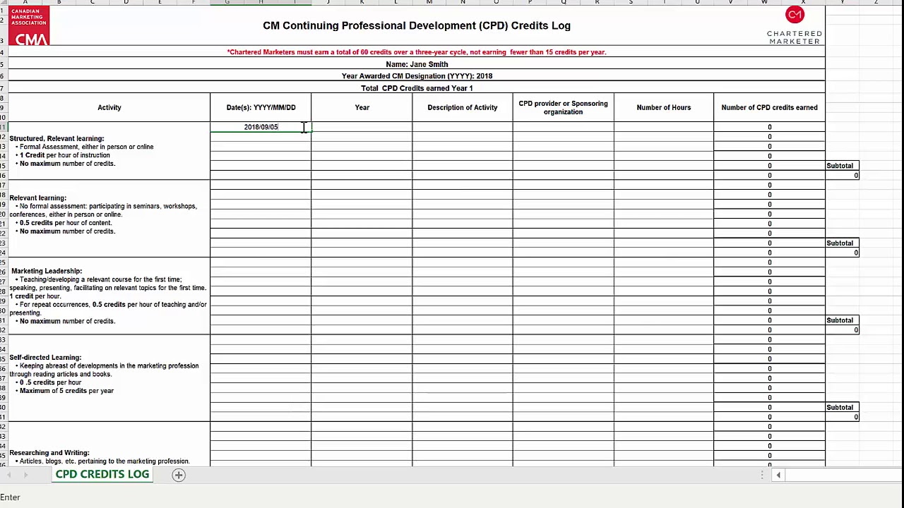Image resolution: width=904 pixels, height=508 pixels.
Task: Click the date cell containing 2018/09/05
Action: [x=261, y=127]
